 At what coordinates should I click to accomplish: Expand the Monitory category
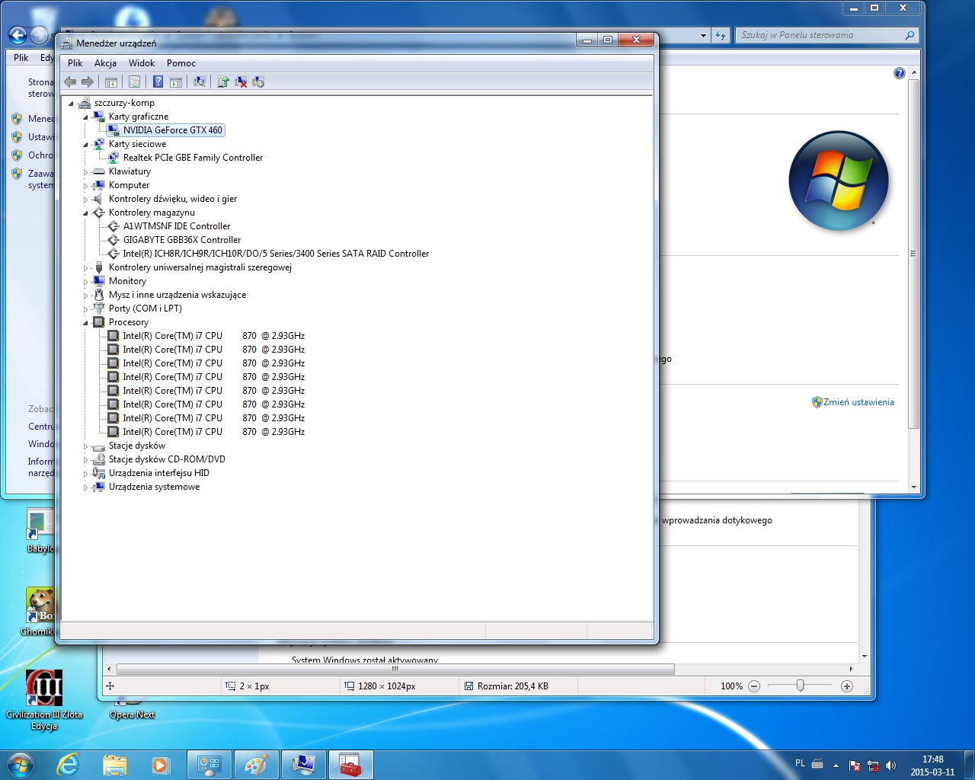click(x=85, y=281)
